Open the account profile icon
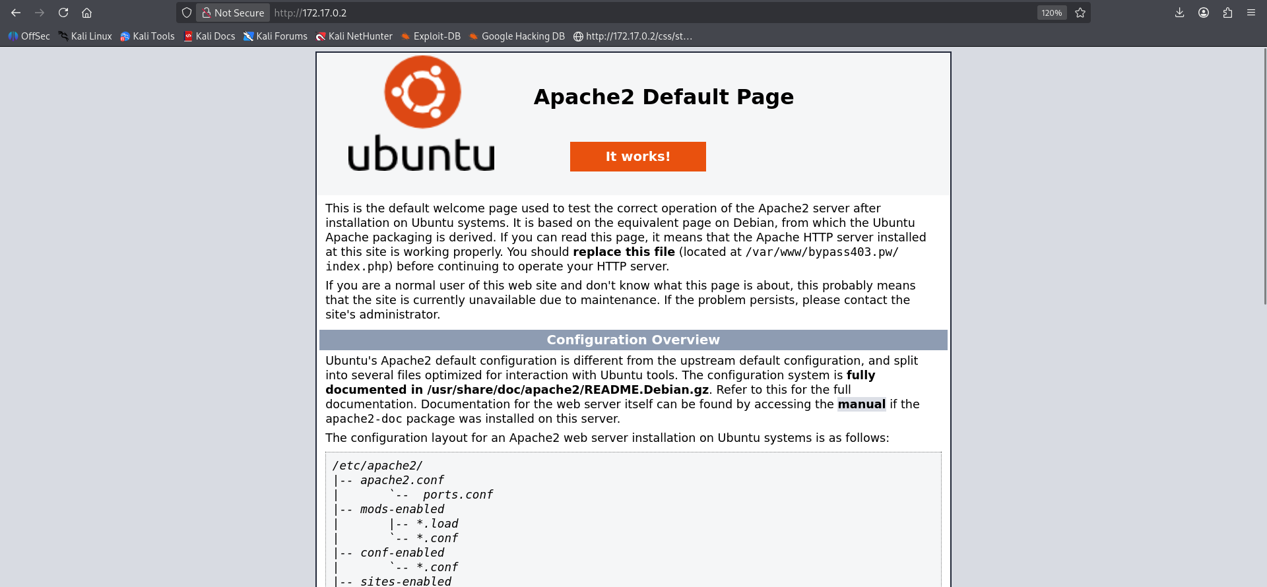Viewport: 1267px width, 587px height. [1204, 13]
